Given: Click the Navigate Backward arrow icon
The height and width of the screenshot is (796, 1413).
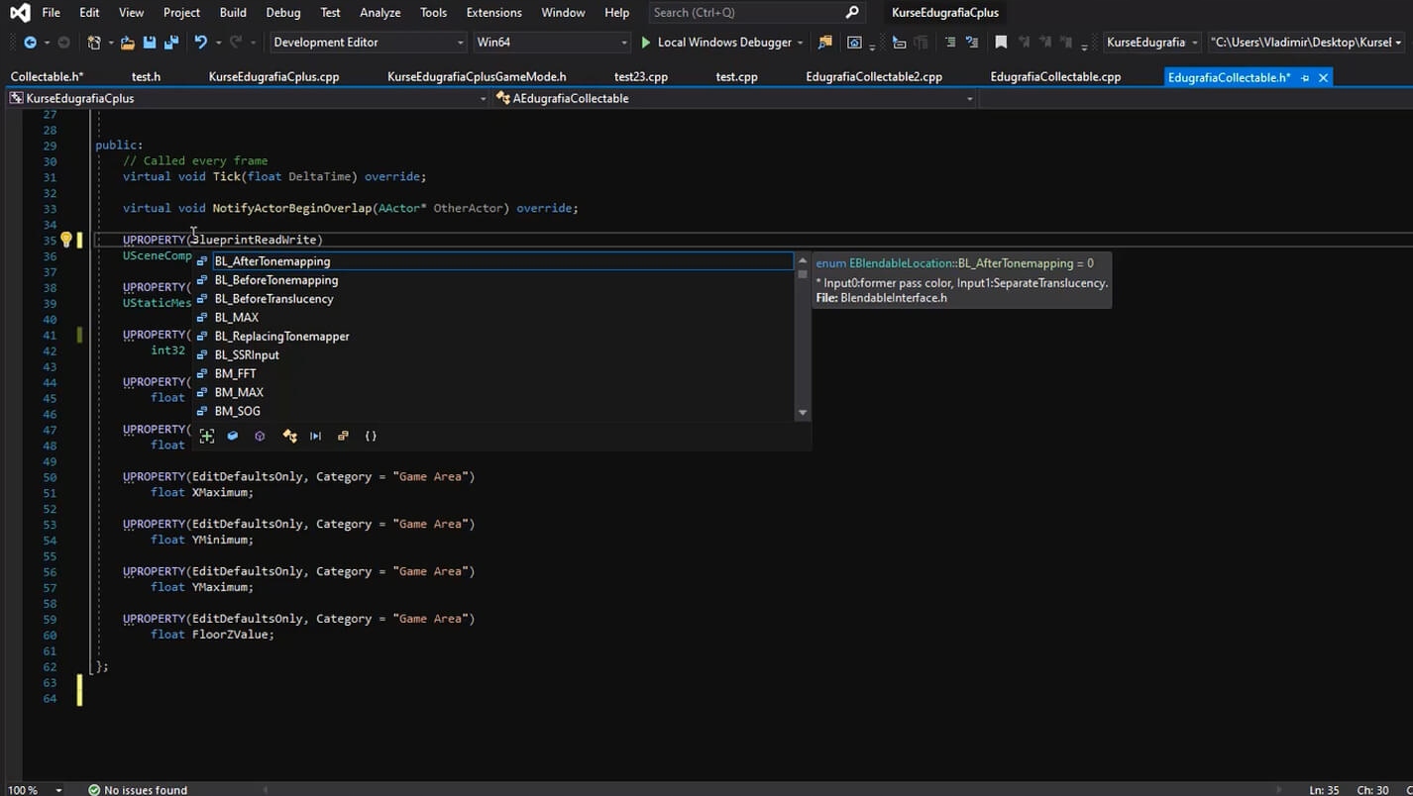Looking at the screenshot, I should [x=30, y=43].
